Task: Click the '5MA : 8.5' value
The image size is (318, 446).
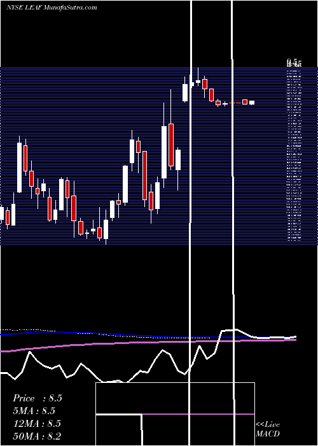Action: [34, 411]
